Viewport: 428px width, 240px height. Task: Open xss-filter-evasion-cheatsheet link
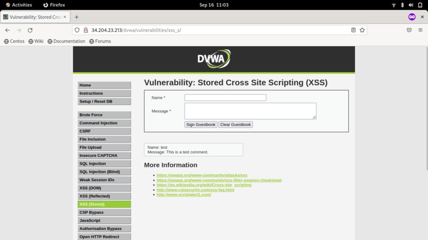219,180
